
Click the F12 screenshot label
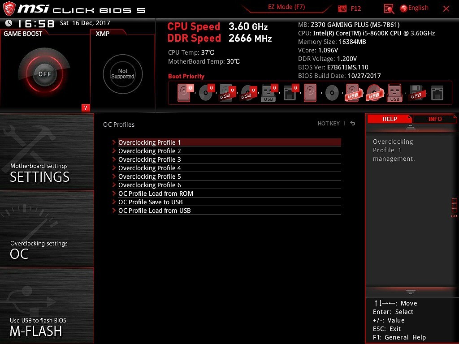(x=355, y=9)
